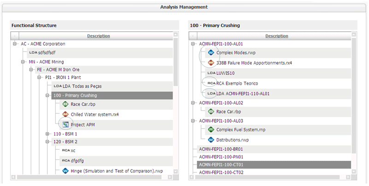
Task: Click the Functional Structure vertical scrollbar
Action: (175, 60)
